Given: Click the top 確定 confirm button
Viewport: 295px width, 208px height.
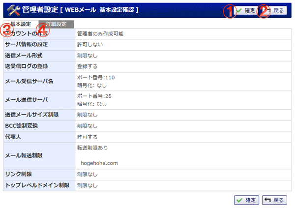Looking at the screenshot, I should (x=246, y=10).
